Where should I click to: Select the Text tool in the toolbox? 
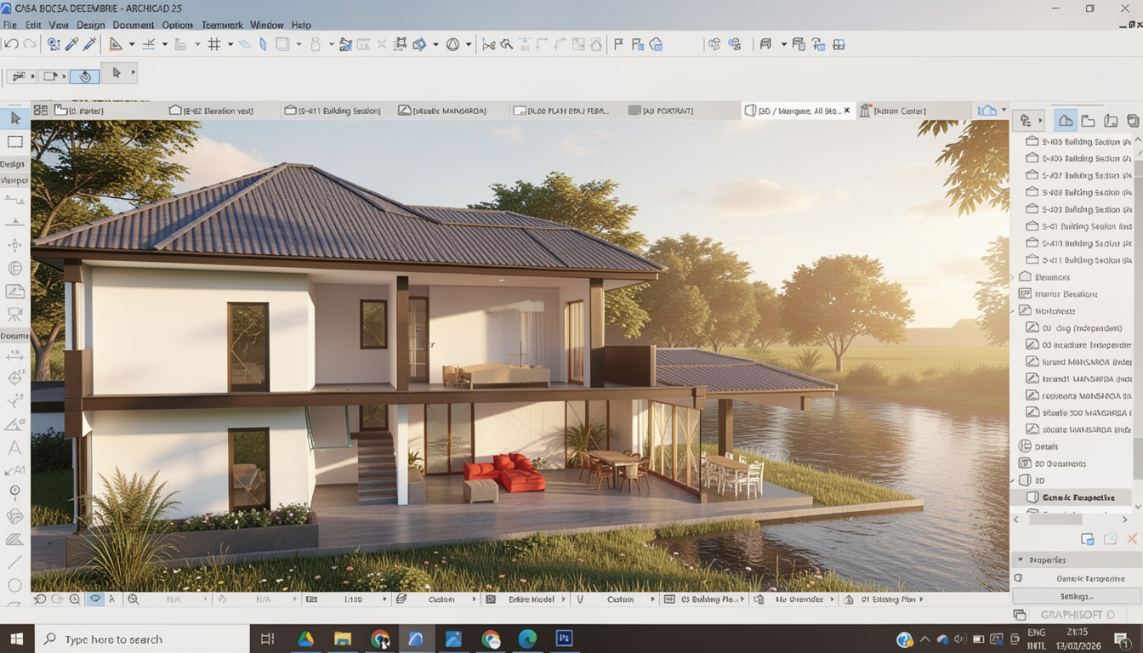pos(14,447)
